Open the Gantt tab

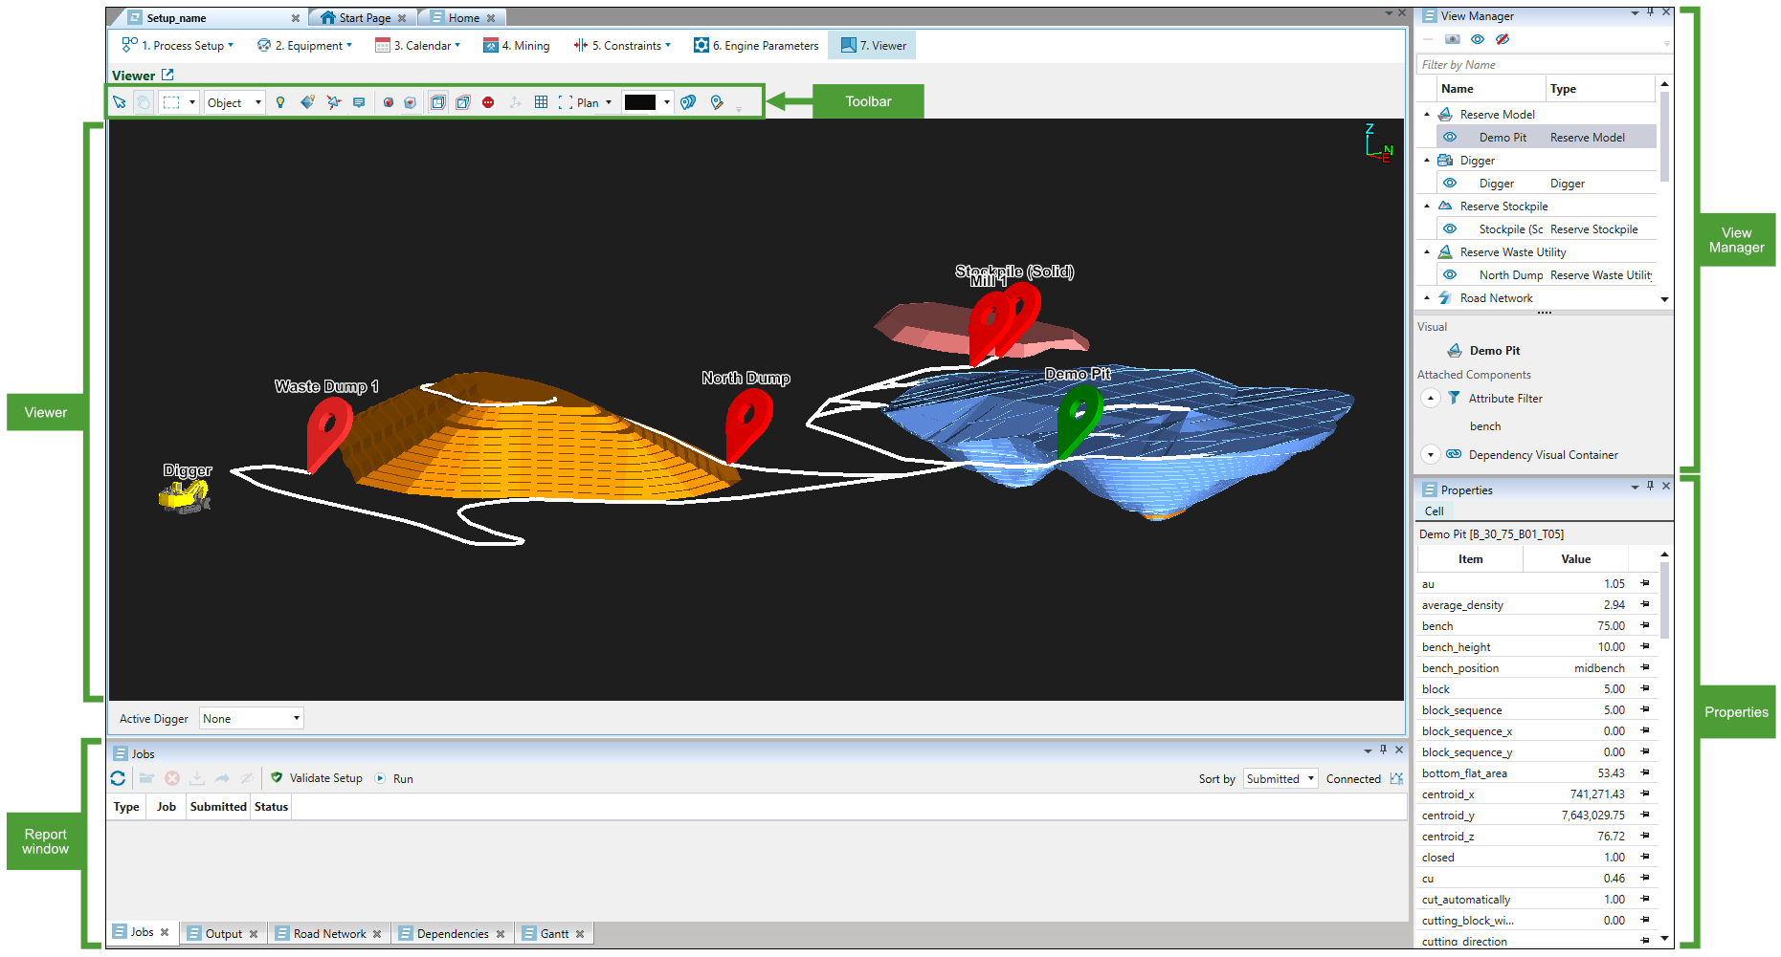pos(554,934)
